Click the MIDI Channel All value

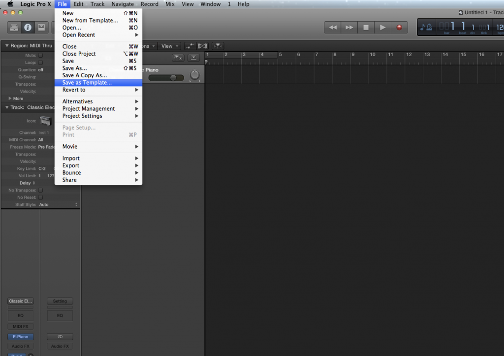(x=40, y=140)
